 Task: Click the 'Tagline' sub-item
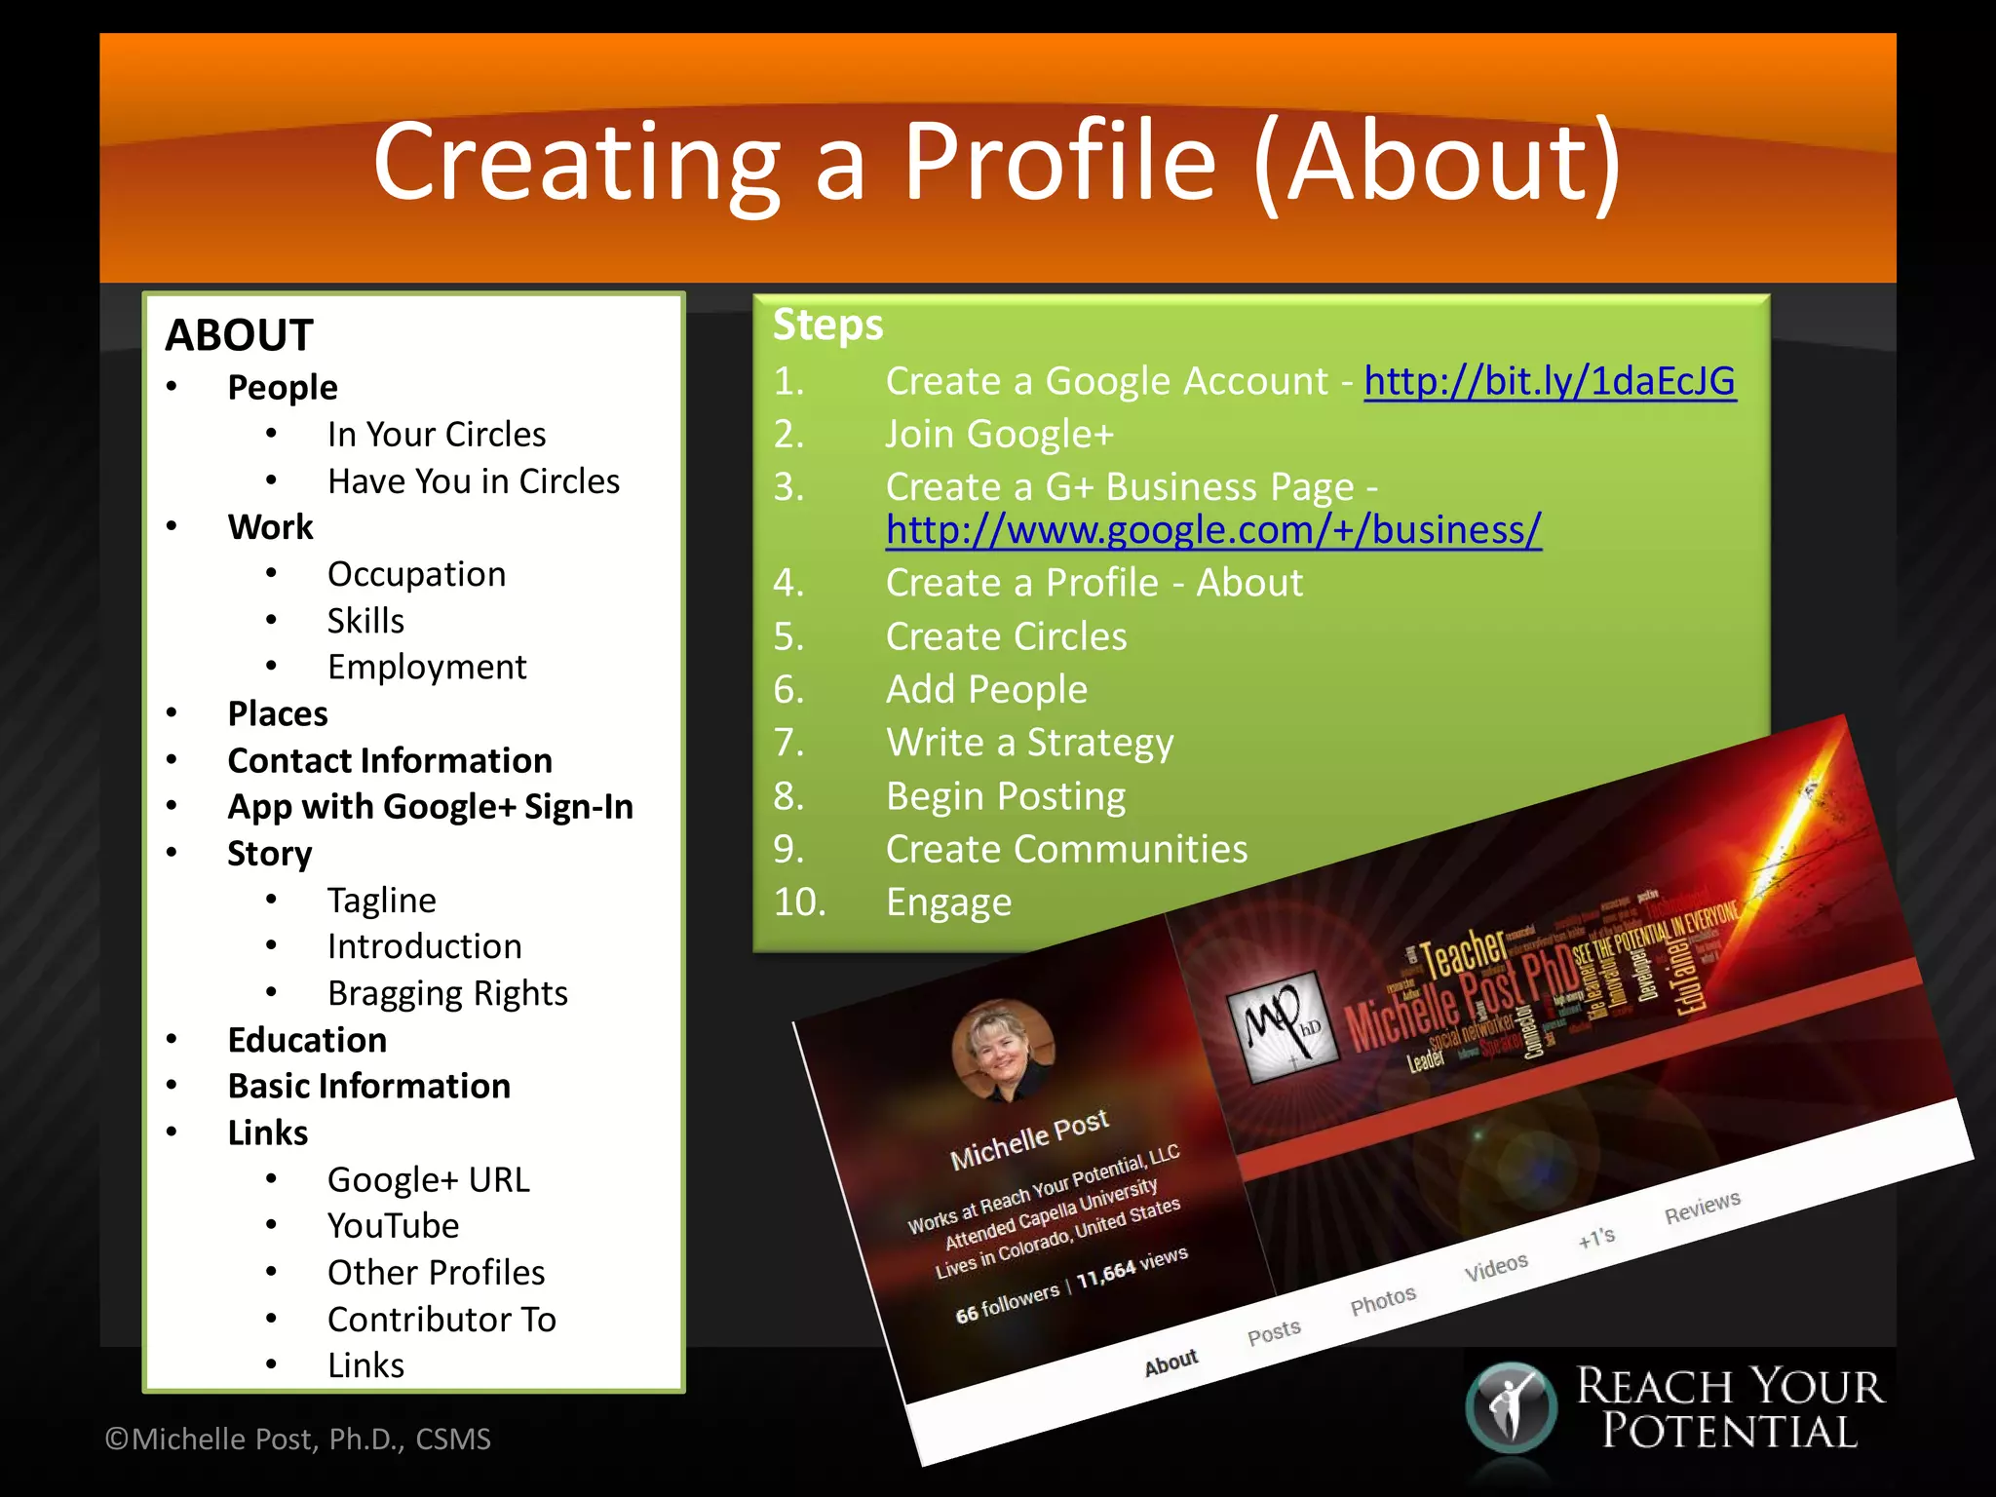(382, 900)
